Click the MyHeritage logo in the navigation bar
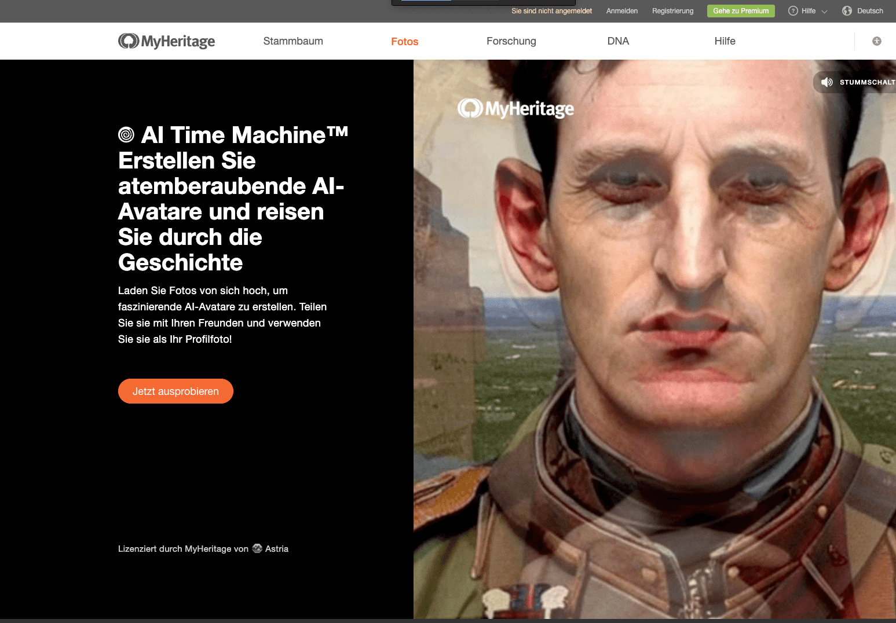This screenshot has width=896, height=623. (166, 41)
